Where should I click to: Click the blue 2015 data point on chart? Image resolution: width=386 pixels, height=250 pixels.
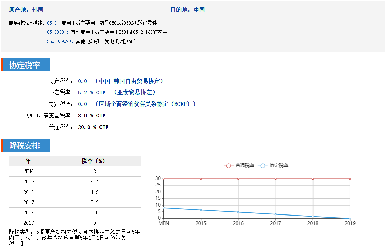pos(201,210)
